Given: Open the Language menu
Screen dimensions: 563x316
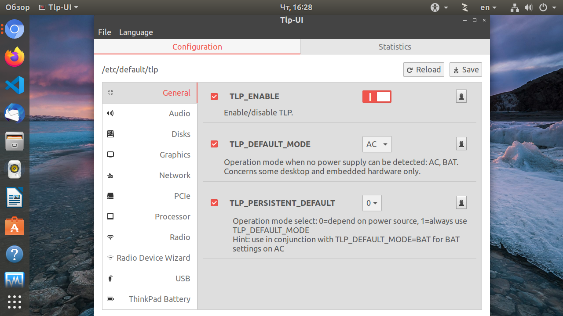Looking at the screenshot, I should [x=136, y=32].
